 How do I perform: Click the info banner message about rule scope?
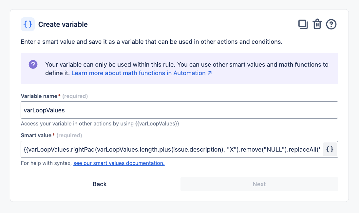(x=187, y=65)
